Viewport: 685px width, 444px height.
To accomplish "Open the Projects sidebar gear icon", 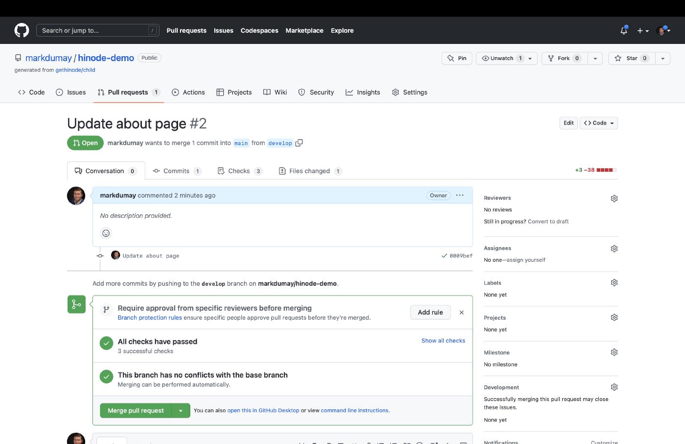I will [x=614, y=317].
